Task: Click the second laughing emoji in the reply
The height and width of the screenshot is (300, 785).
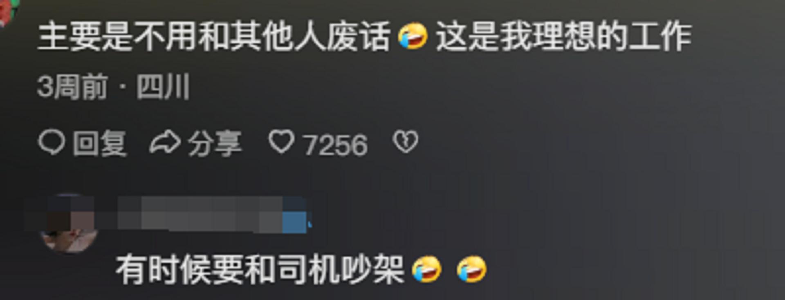Action: tap(472, 269)
